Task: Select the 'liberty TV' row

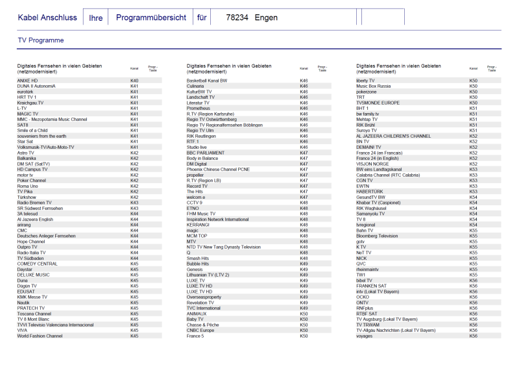Action: pyautogui.click(x=429, y=81)
